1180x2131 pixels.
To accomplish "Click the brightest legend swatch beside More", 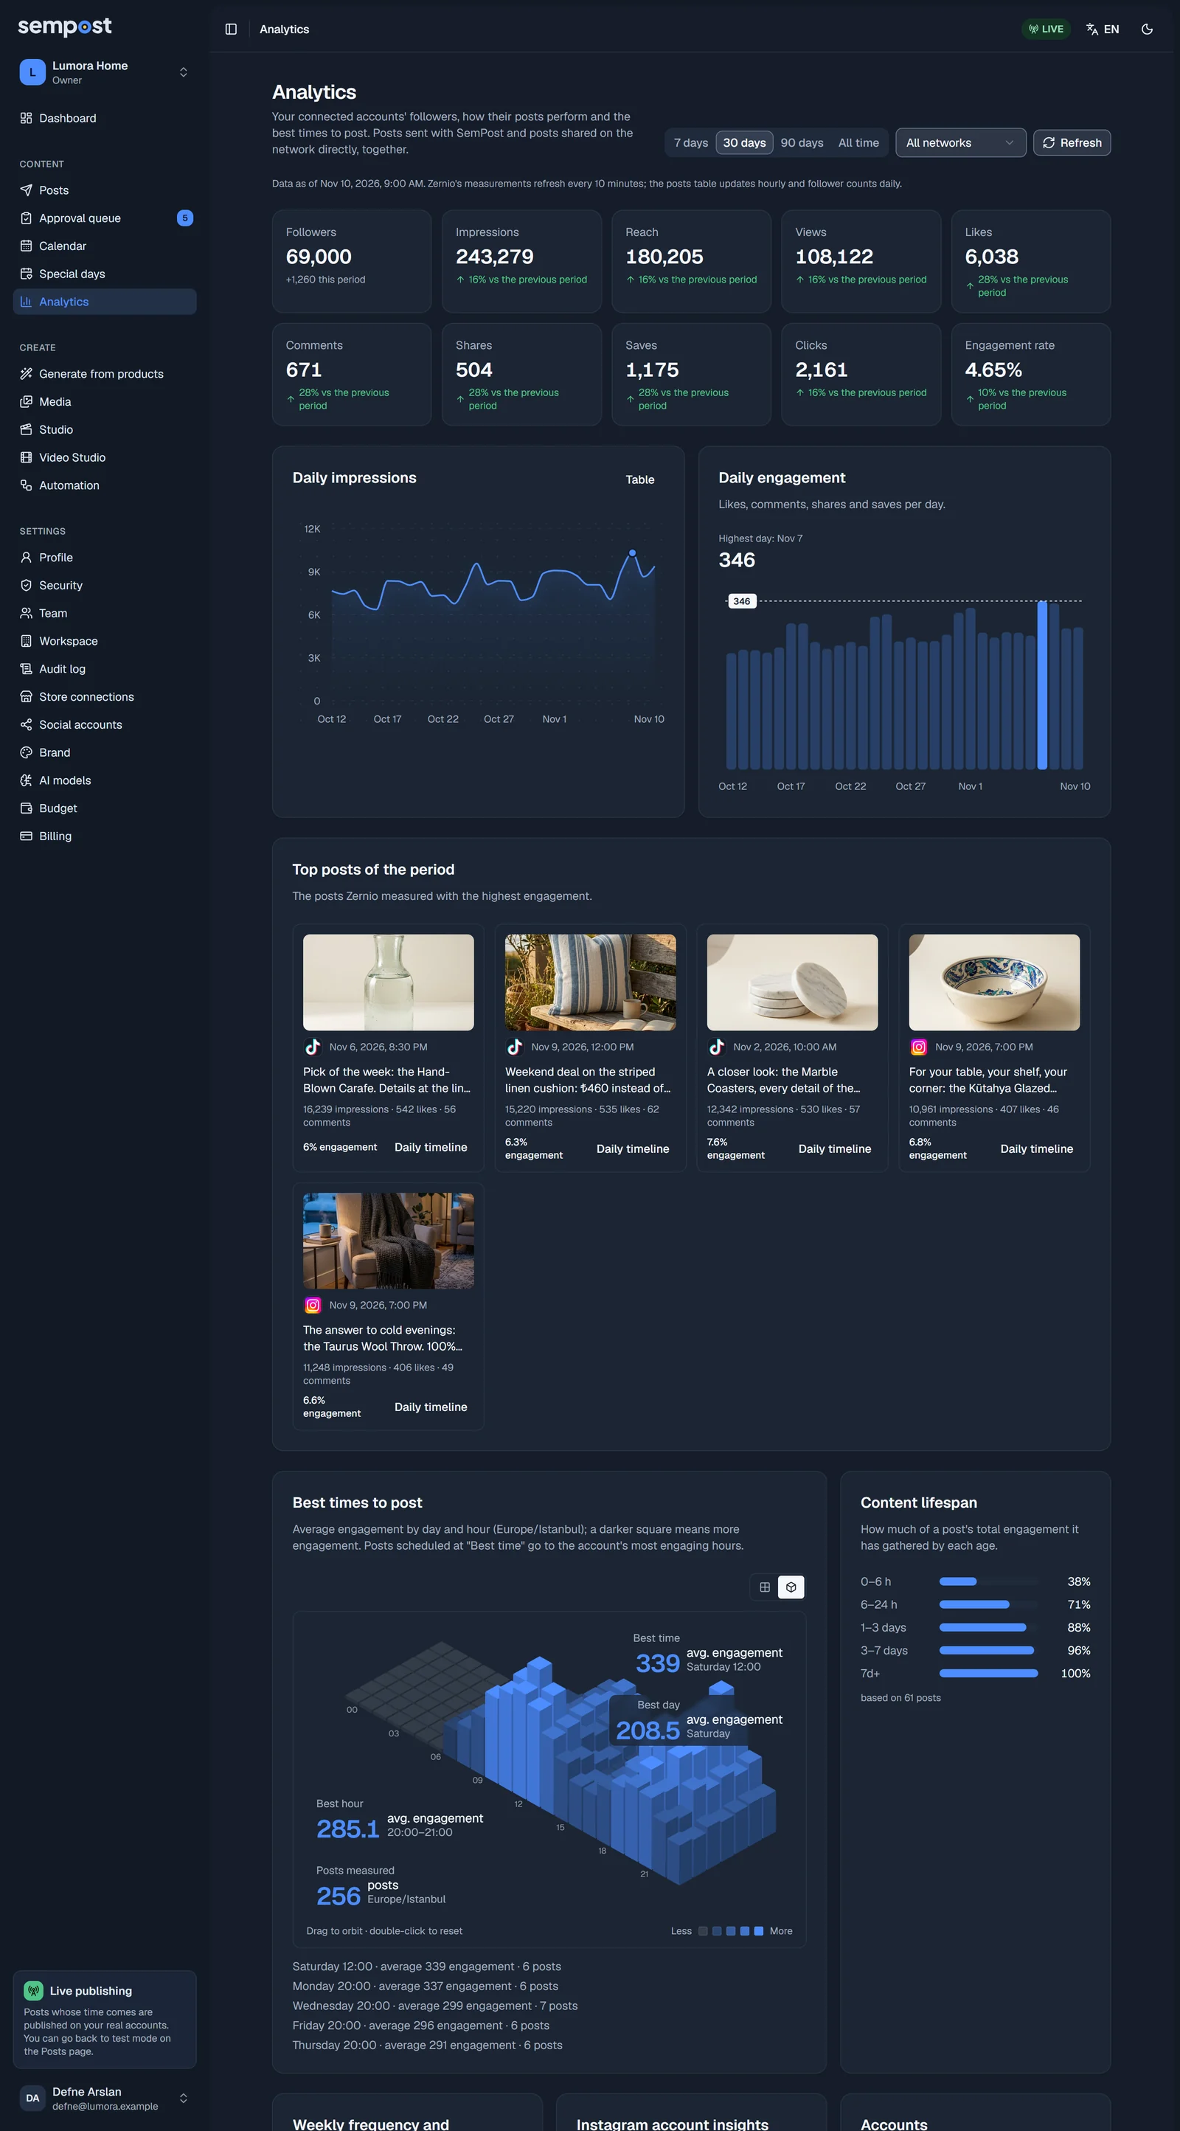I will pyautogui.click(x=758, y=1931).
